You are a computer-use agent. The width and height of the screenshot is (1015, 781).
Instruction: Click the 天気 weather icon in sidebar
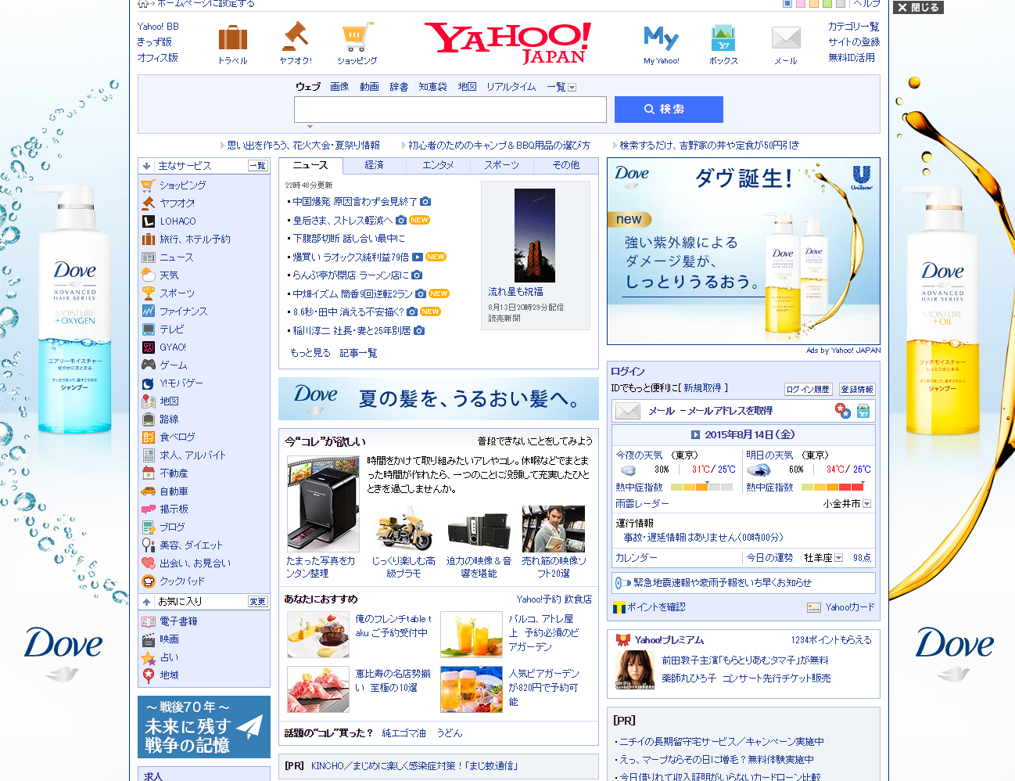point(148,275)
